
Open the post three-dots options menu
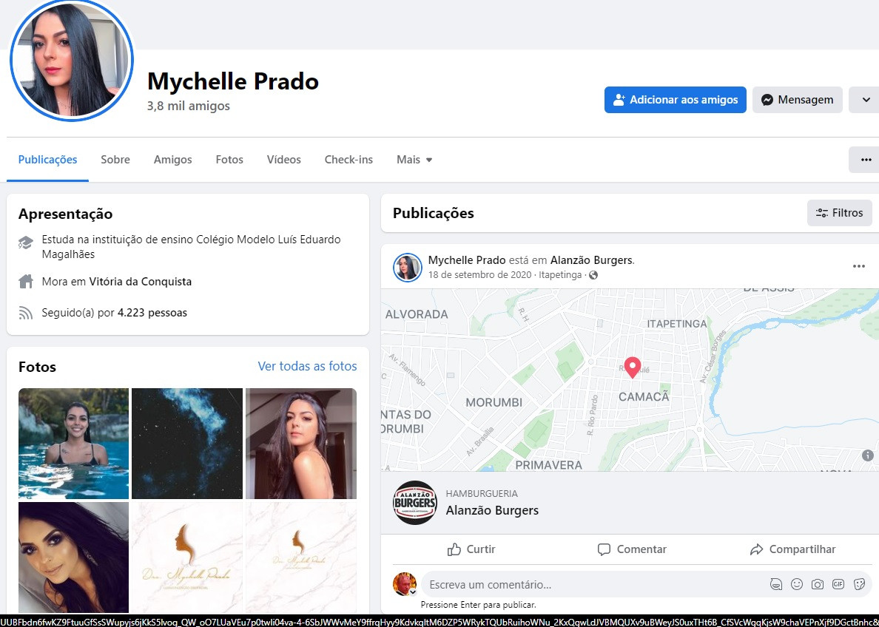tap(858, 266)
